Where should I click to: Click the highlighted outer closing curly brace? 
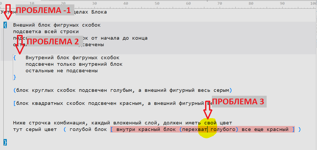point(5,142)
